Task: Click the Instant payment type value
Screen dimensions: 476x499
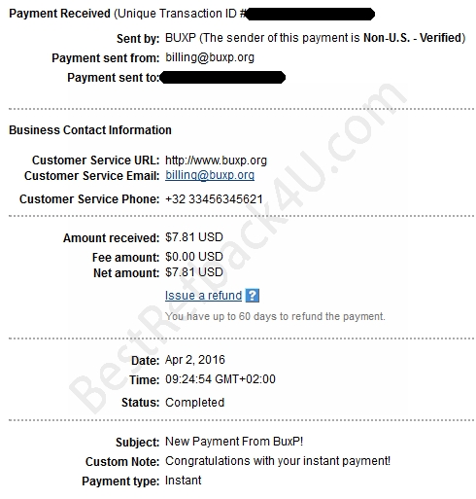Action: [x=183, y=481]
